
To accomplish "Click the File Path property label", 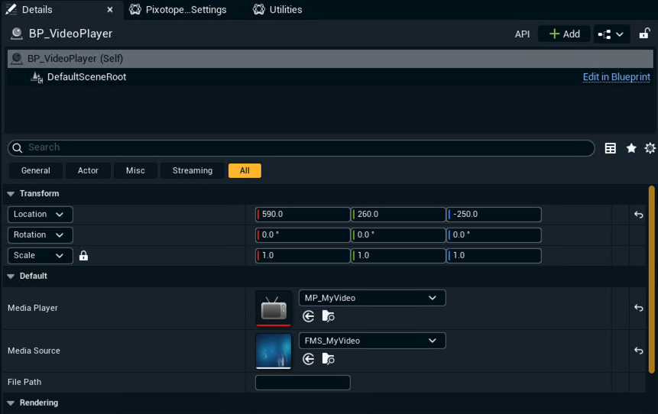I will pyautogui.click(x=24, y=383).
